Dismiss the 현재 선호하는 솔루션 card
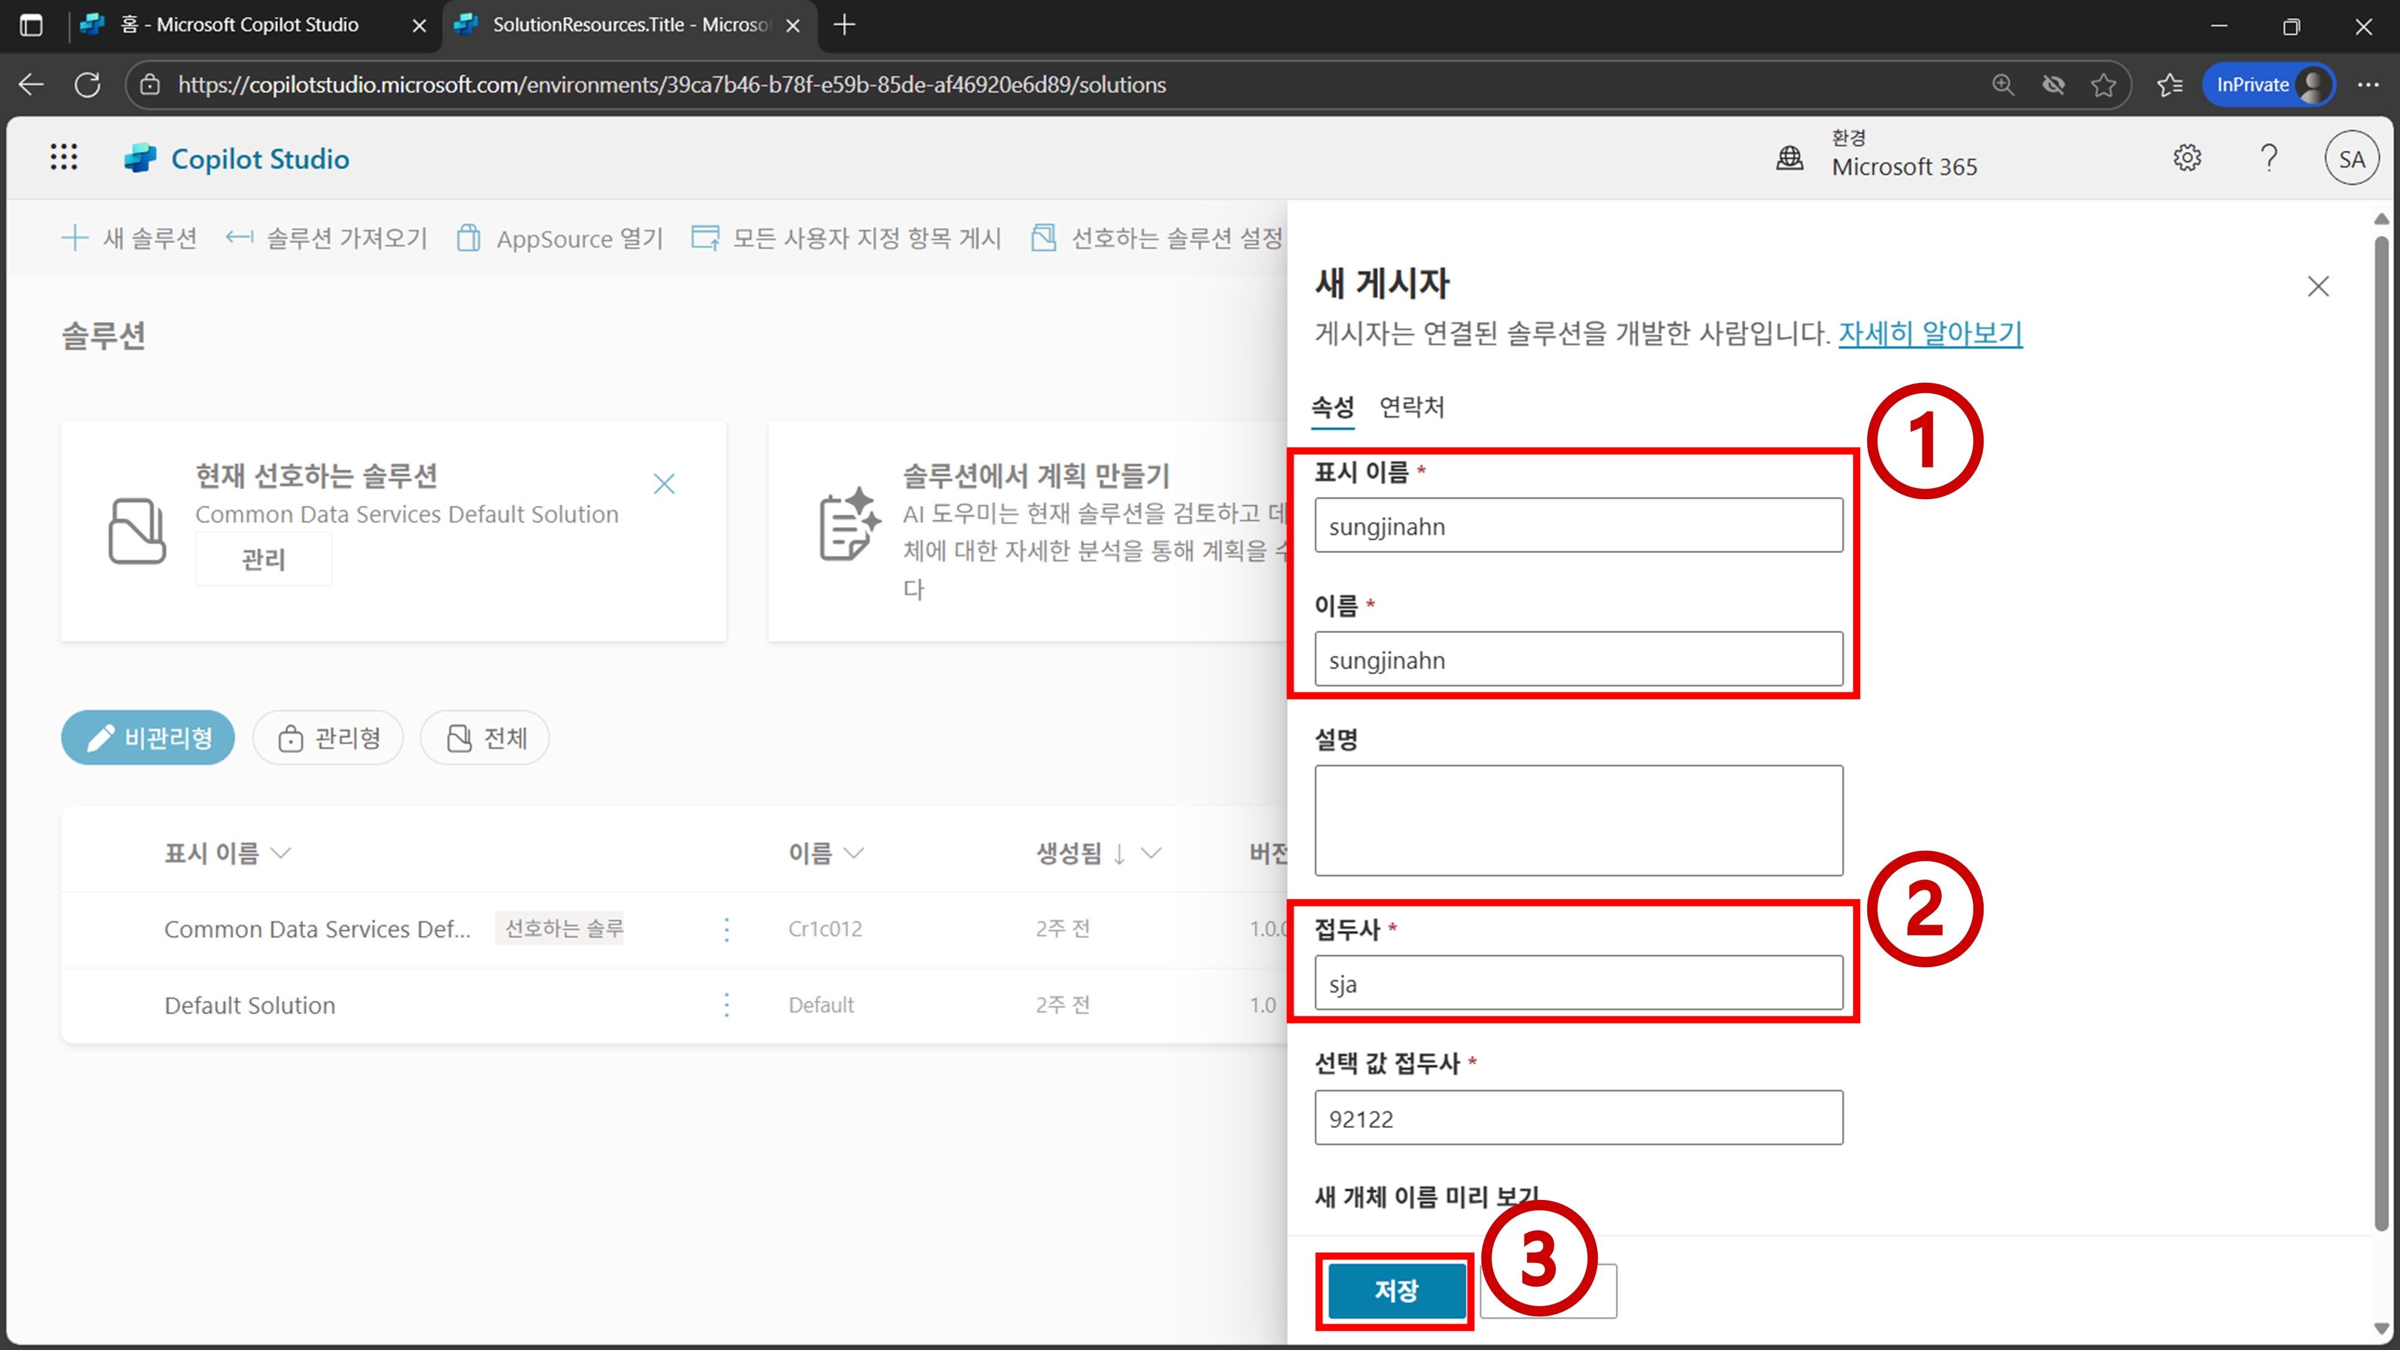 tap(664, 484)
